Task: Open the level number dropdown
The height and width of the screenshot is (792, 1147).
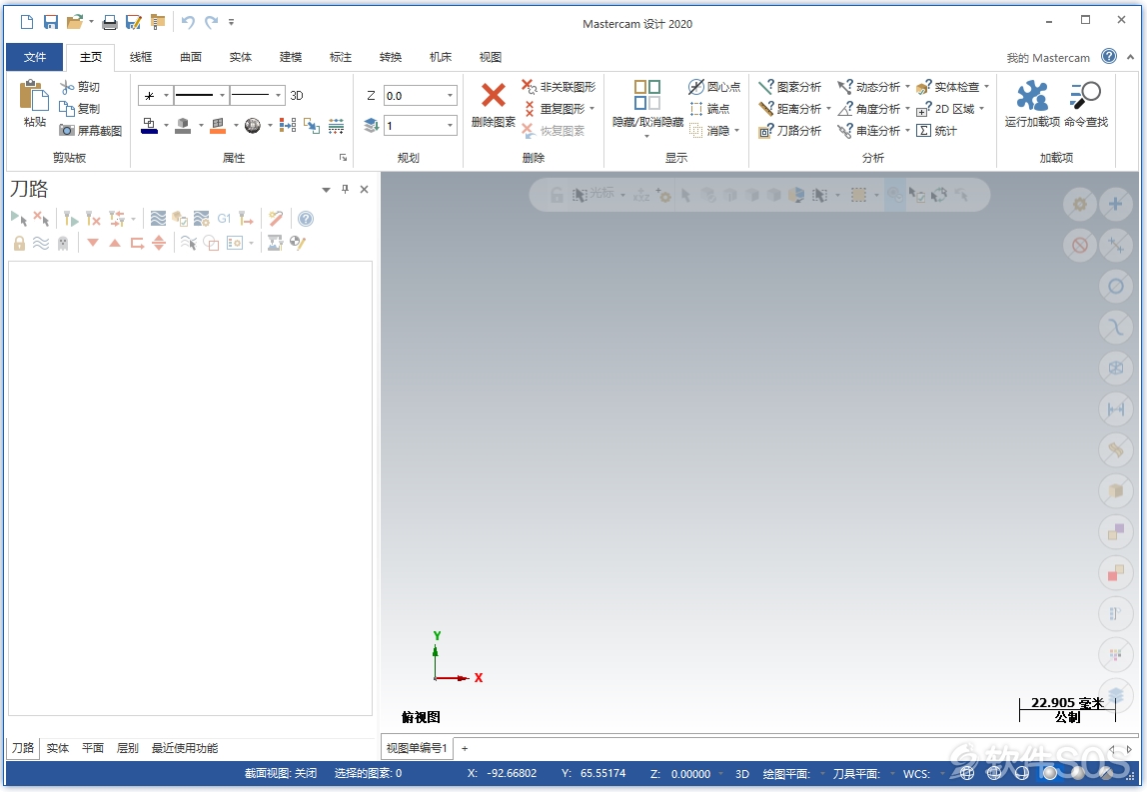Action: point(450,126)
